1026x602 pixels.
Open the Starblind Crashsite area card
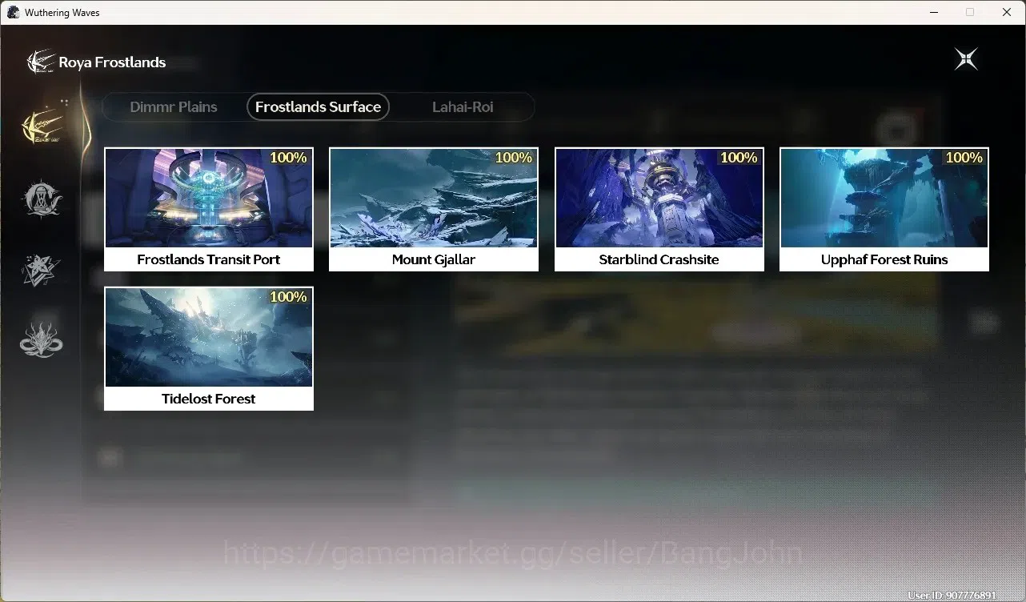click(659, 209)
